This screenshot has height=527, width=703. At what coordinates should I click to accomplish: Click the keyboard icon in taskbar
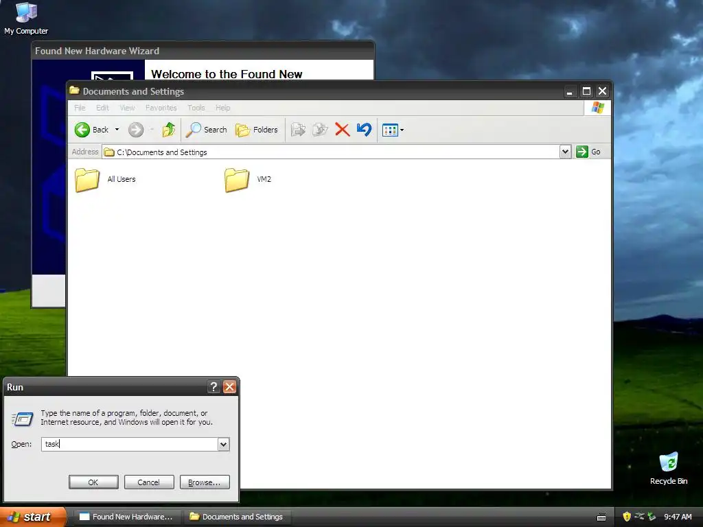pos(601,517)
